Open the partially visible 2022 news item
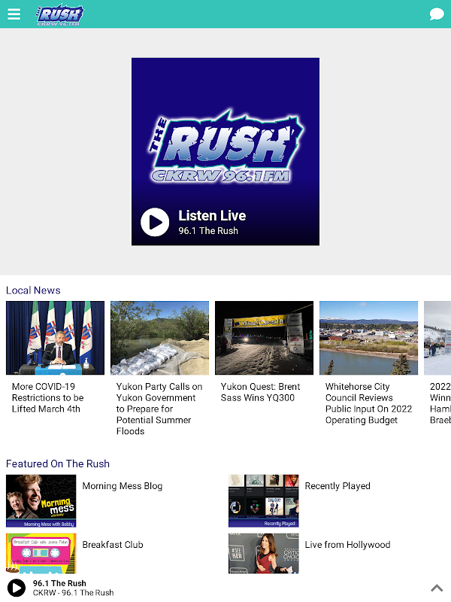 pos(437,363)
